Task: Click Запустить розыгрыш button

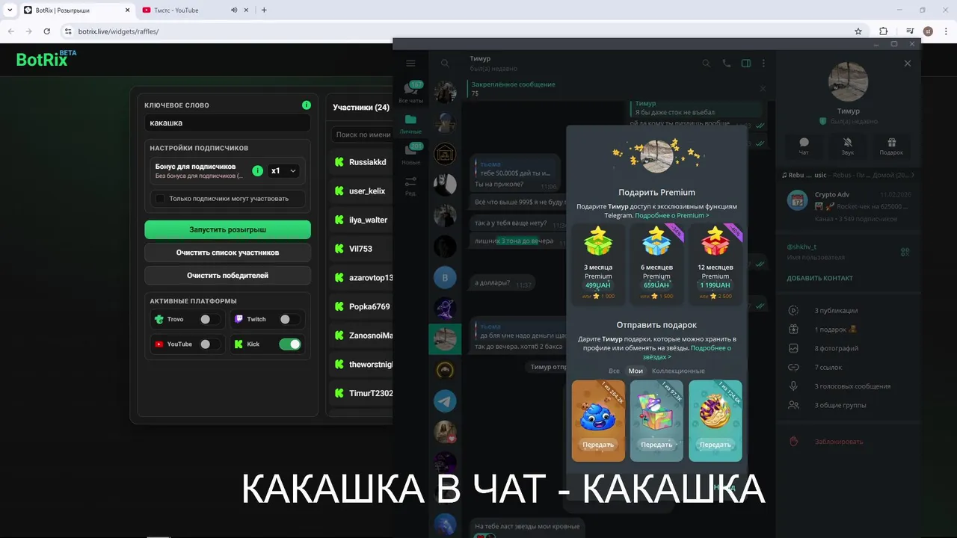Action: click(x=227, y=229)
